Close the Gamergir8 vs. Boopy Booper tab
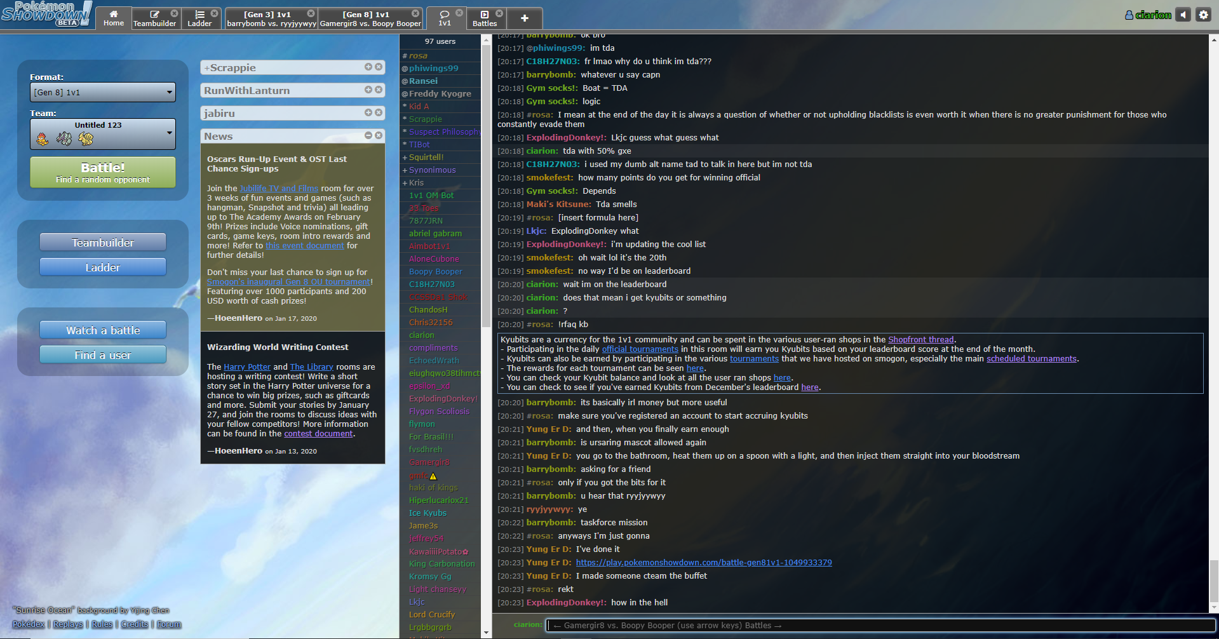The height and width of the screenshot is (639, 1219). [415, 13]
